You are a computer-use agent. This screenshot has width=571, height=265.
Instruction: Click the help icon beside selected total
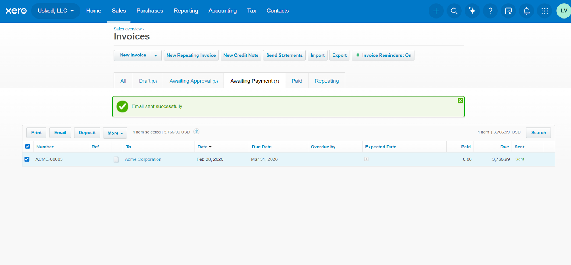196,132
